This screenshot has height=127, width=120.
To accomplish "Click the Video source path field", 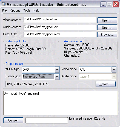I will pos(59,20).
